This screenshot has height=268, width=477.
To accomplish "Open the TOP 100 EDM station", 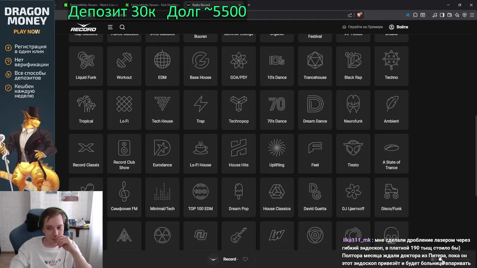I will (x=200, y=197).
